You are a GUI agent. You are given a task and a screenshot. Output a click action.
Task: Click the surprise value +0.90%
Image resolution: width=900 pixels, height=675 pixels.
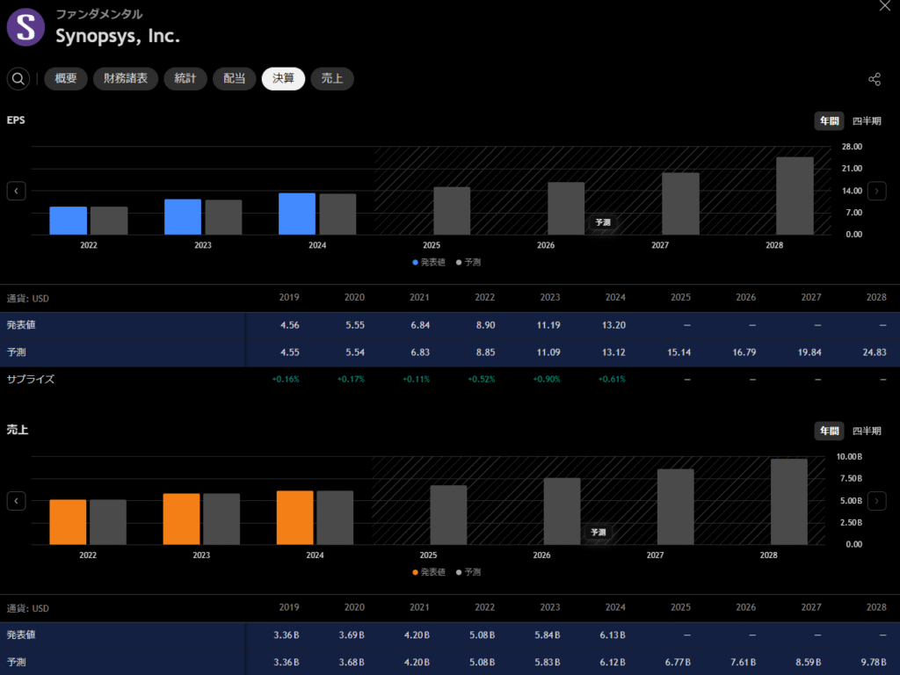point(547,380)
